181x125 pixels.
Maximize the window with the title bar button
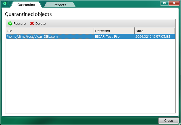[164, 3]
